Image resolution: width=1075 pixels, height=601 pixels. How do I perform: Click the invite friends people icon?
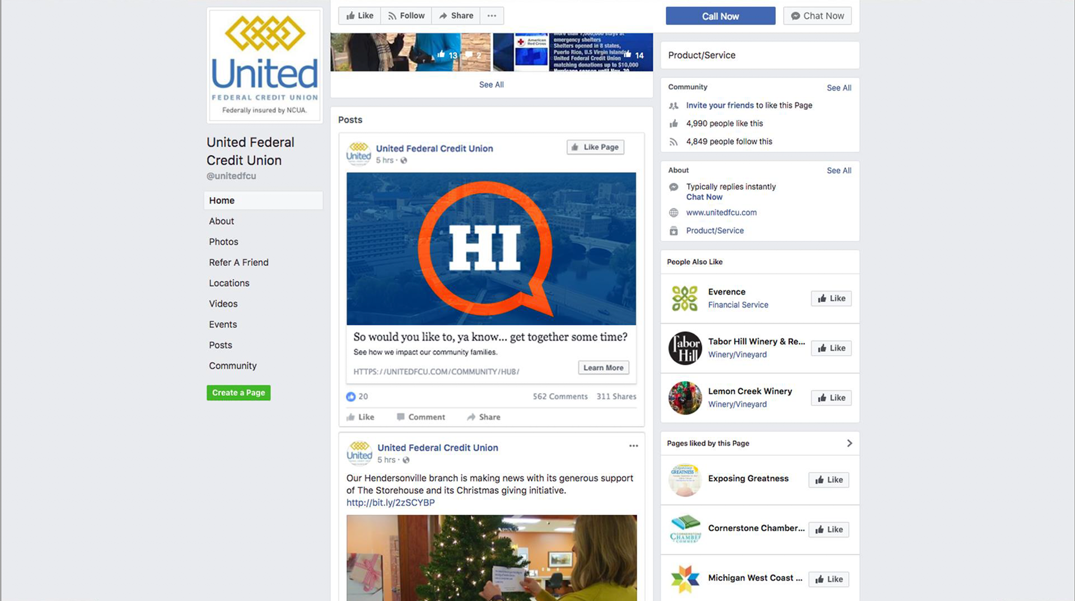[x=674, y=105]
